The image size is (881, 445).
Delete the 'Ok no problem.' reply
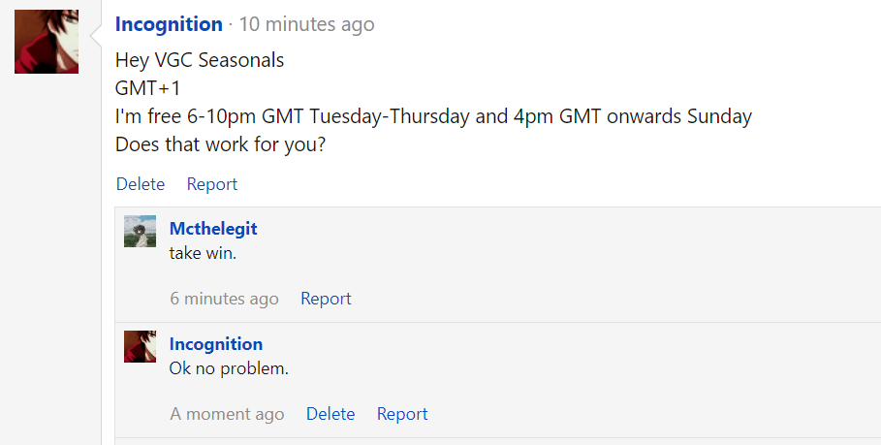[330, 414]
